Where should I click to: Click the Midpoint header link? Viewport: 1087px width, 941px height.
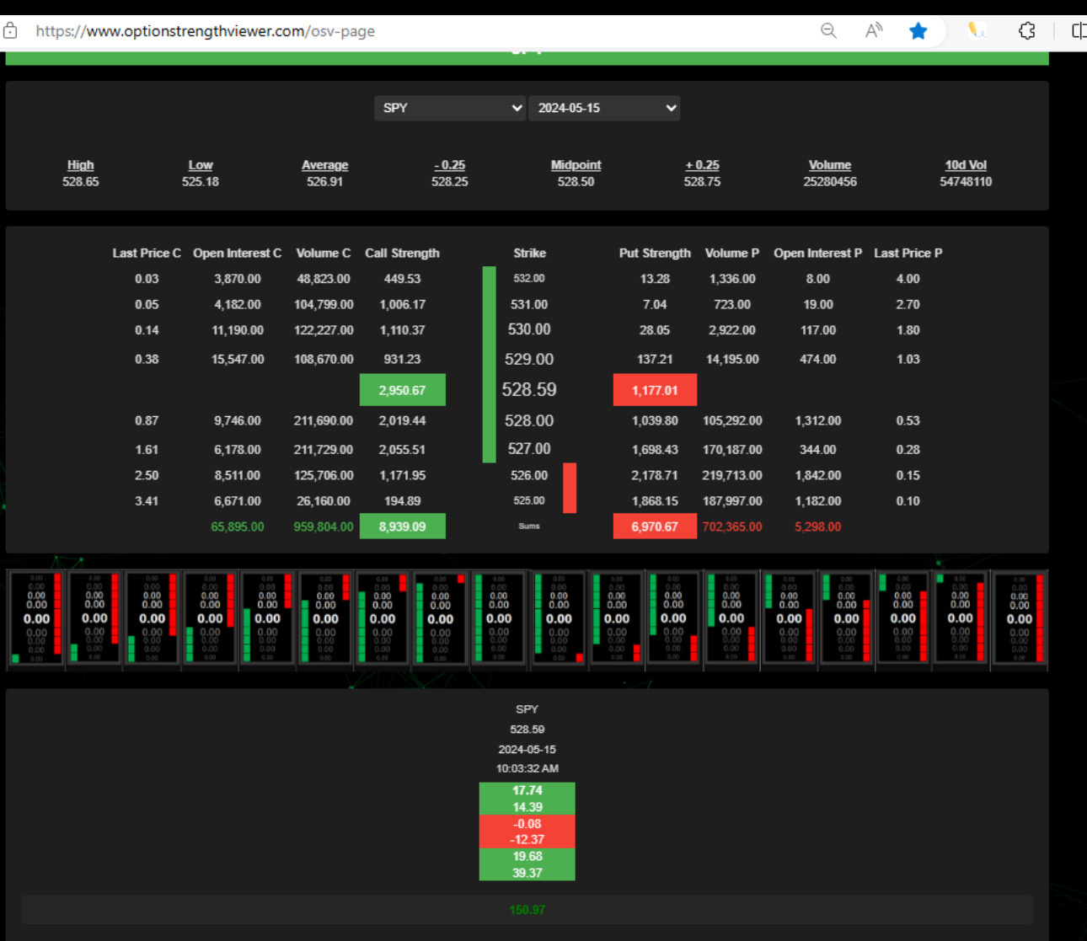pos(576,165)
